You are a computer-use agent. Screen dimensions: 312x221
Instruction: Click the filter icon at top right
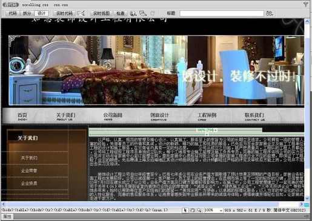[306, 4]
